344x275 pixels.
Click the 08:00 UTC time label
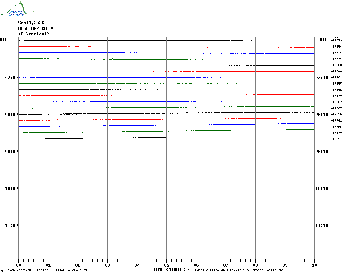(11, 115)
